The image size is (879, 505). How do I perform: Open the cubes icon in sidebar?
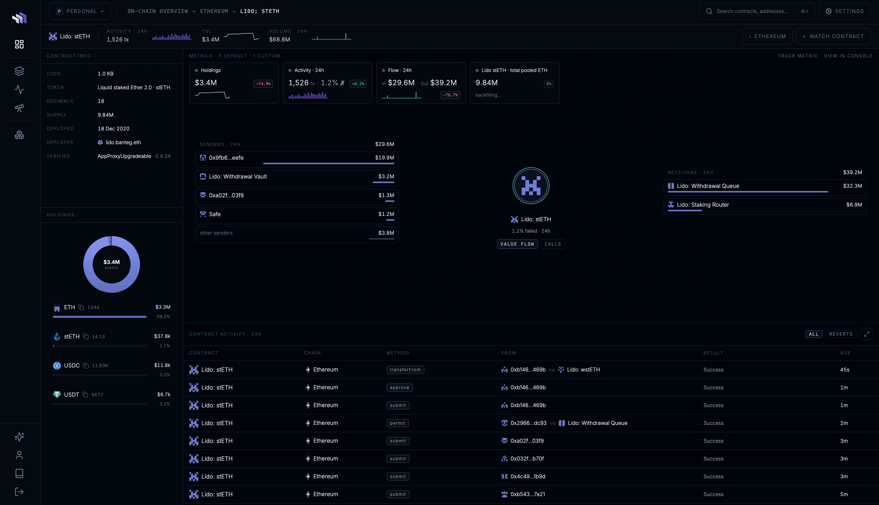[19, 135]
